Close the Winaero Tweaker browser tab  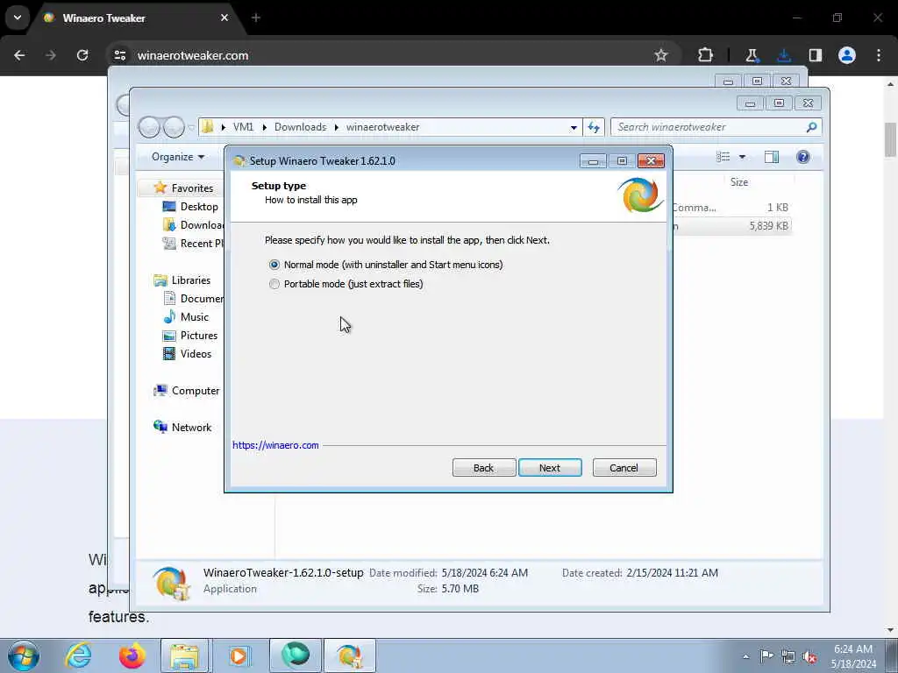coord(224,18)
